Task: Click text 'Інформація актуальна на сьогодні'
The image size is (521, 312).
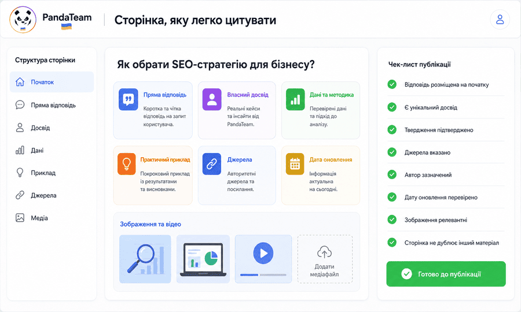Action: tap(323, 181)
